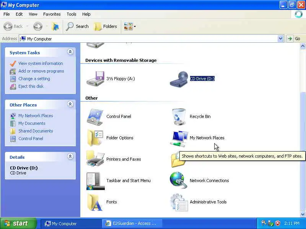Open the Help menu

(86, 14)
